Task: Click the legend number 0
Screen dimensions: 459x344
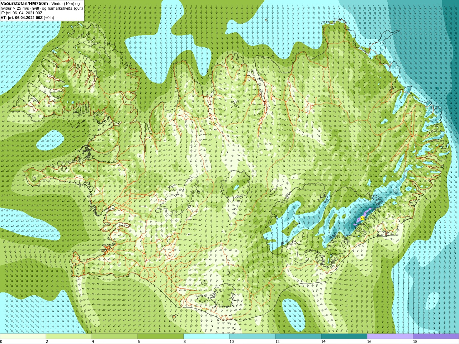Action: 1,341
